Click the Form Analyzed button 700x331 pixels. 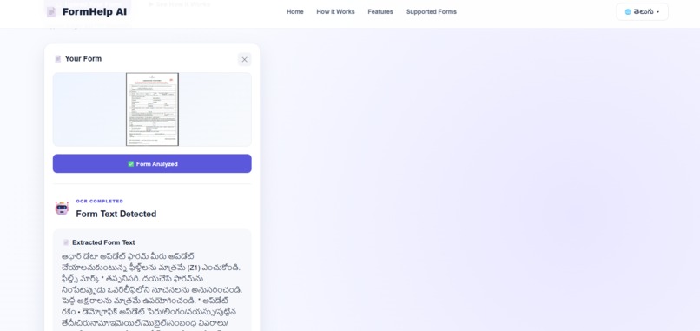(x=152, y=164)
